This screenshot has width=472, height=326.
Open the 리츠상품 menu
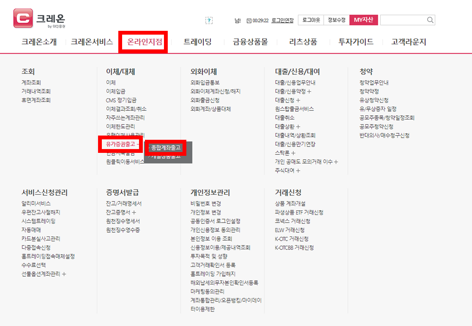[x=303, y=42]
